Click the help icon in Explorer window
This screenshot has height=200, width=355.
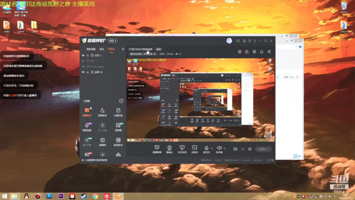[300, 47]
